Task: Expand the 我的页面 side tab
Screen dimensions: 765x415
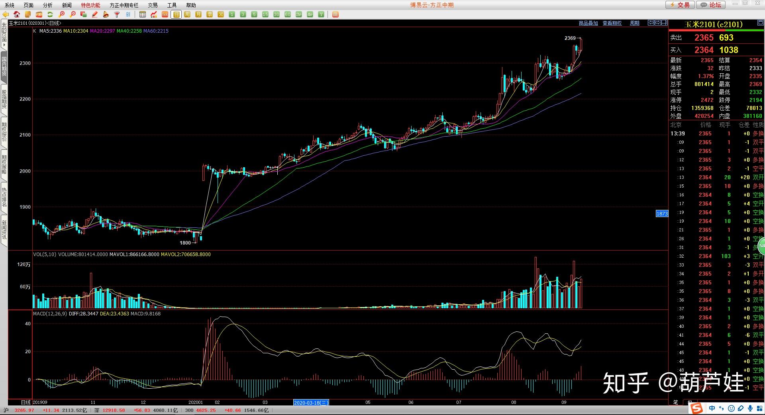Action: [x=4, y=35]
